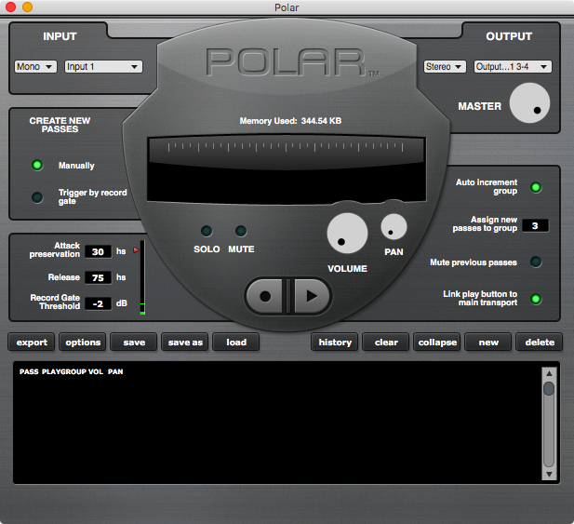The width and height of the screenshot is (574, 524).
Task: Select Manually for creating new passes
Action: pyautogui.click(x=37, y=165)
